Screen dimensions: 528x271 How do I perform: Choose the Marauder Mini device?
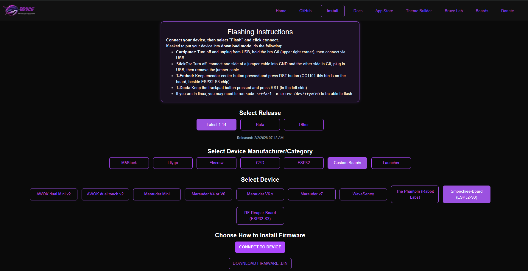(x=157, y=194)
